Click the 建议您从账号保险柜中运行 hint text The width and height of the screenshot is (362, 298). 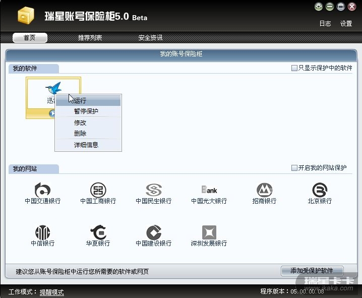pyautogui.click(x=82, y=271)
